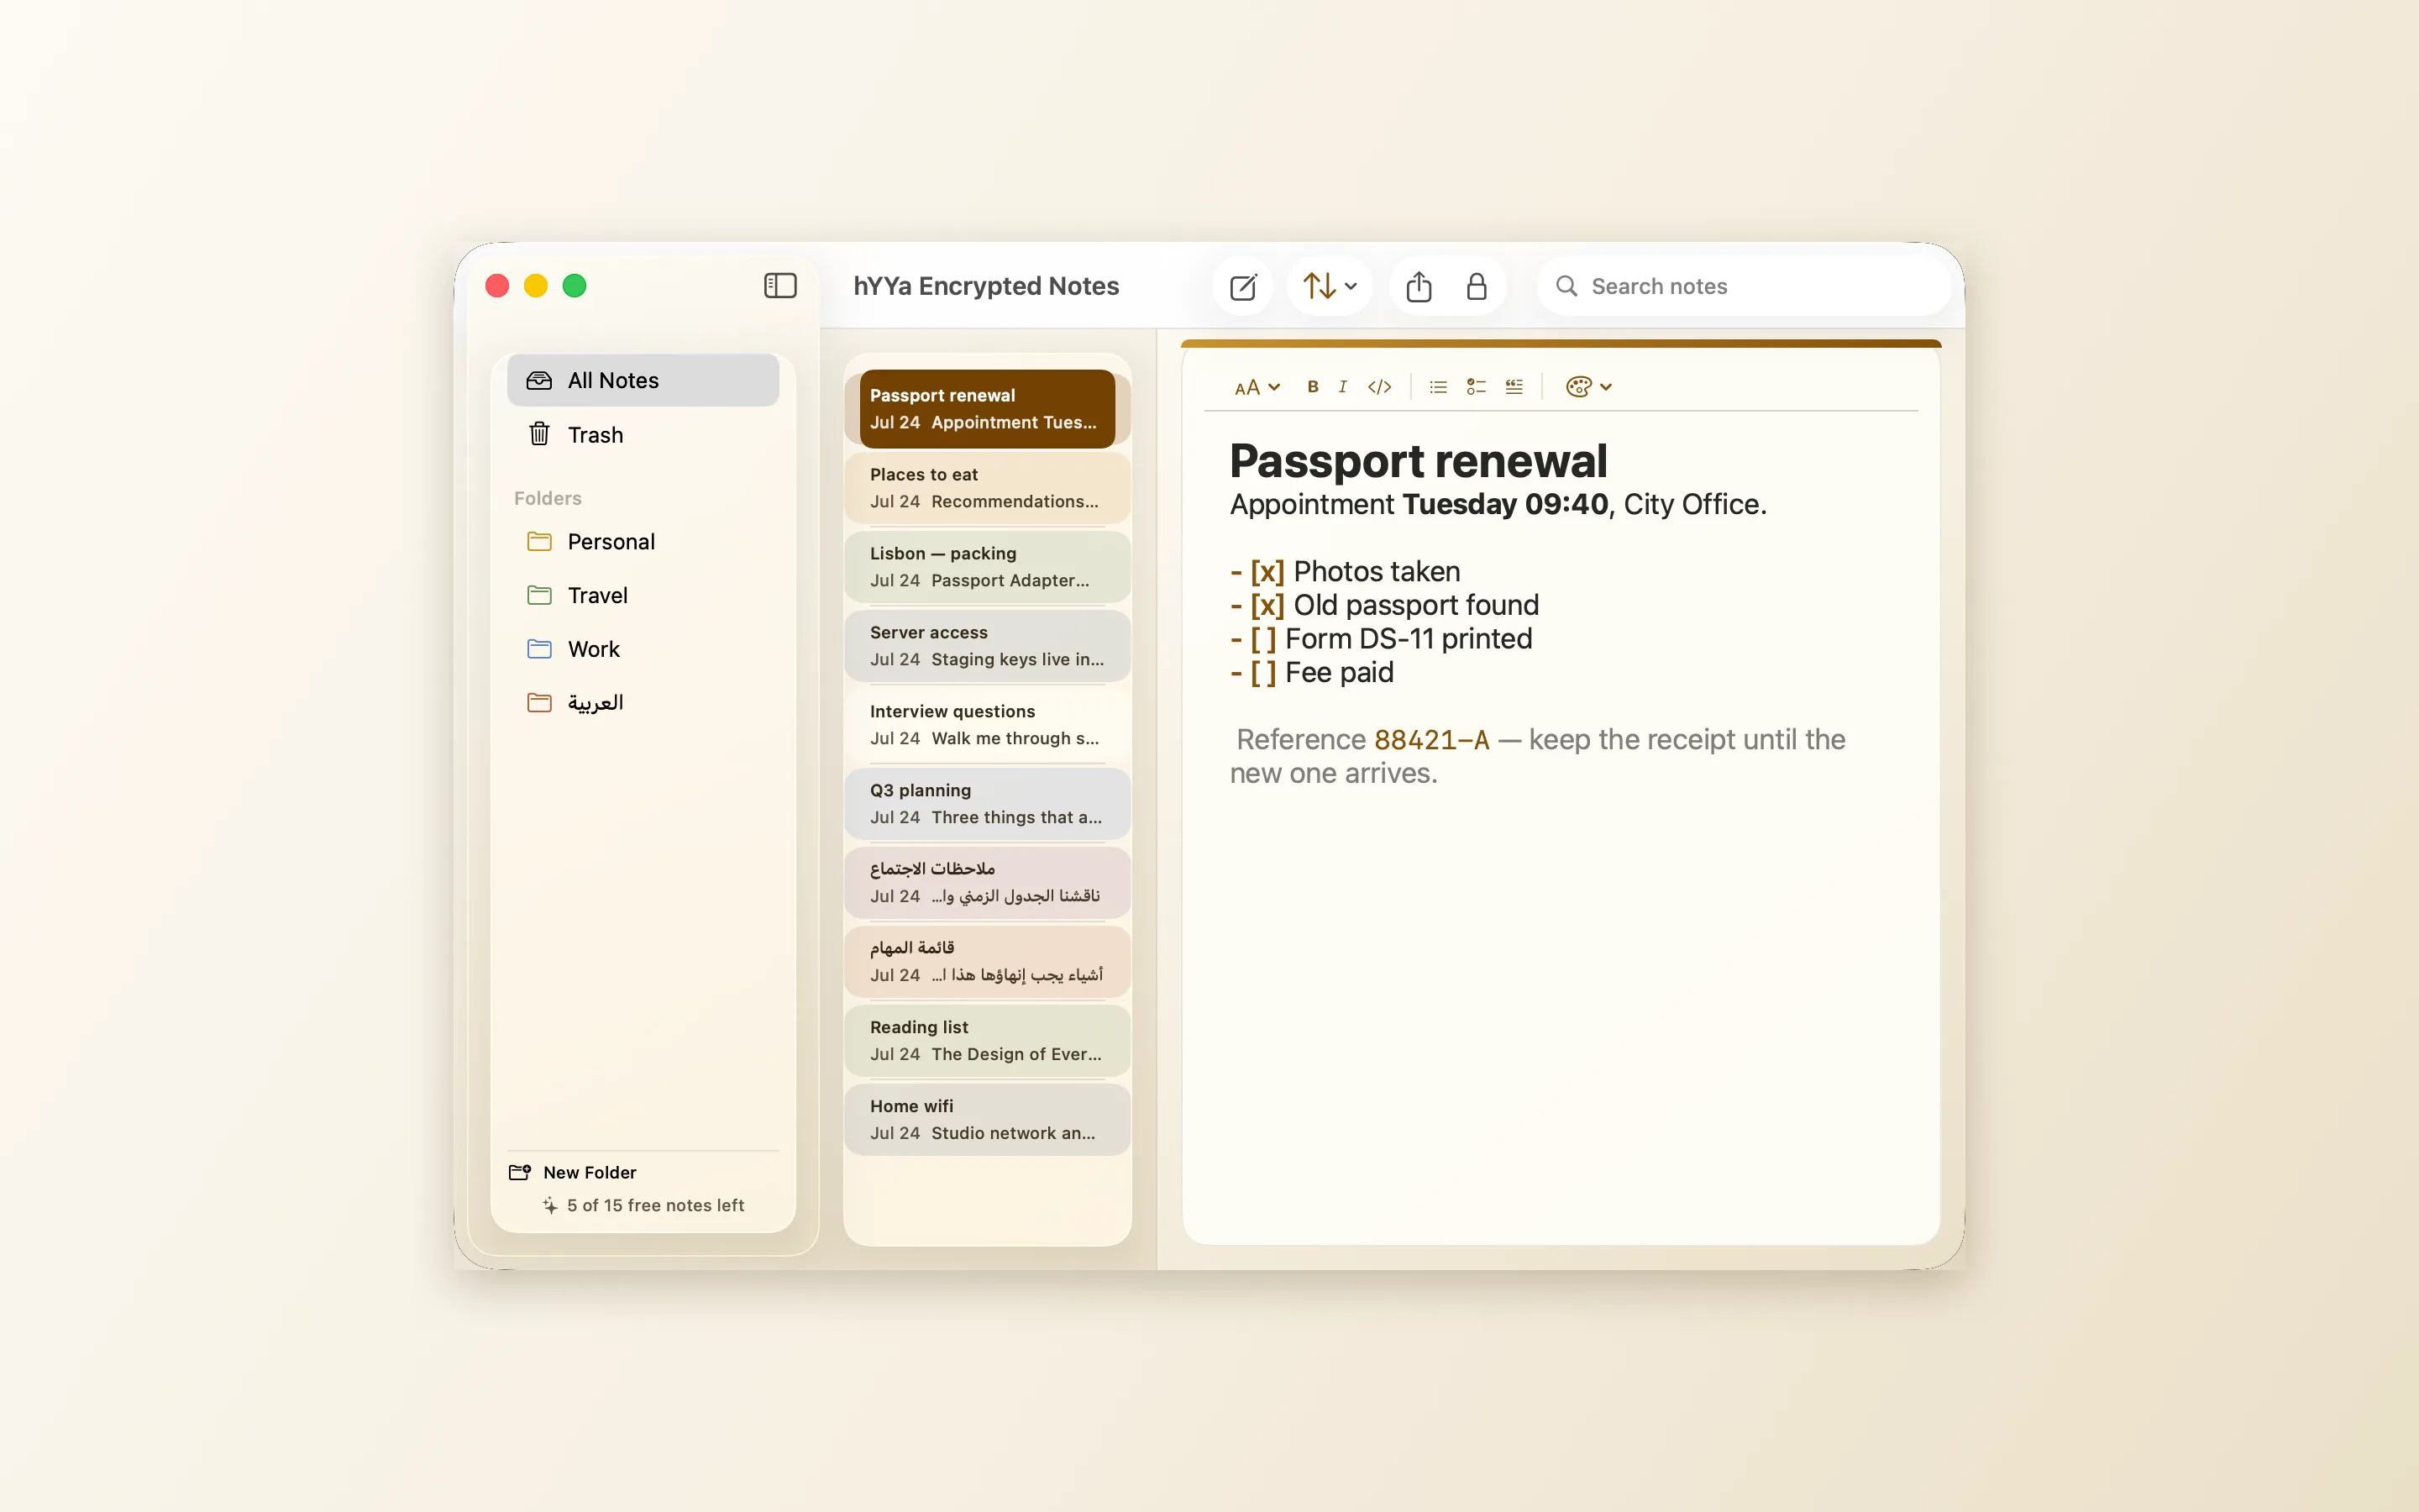This screenshot has height=1512, width=2419.
Task: Click New Folder button
Action: coord(573,1172)
